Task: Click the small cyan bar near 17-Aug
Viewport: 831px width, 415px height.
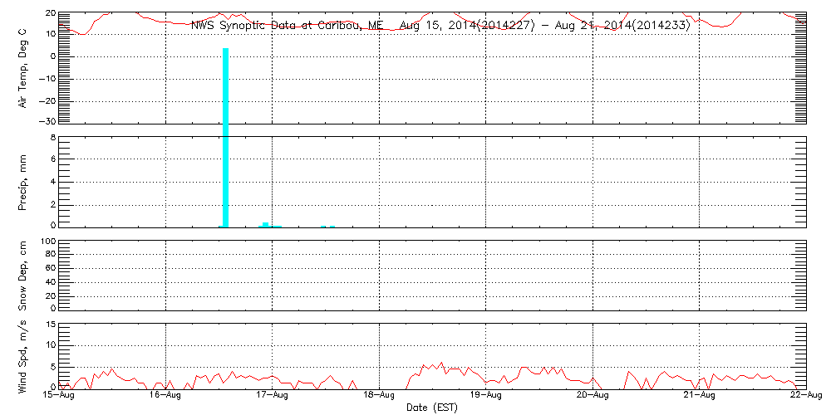Action: [x=266, y=224]
